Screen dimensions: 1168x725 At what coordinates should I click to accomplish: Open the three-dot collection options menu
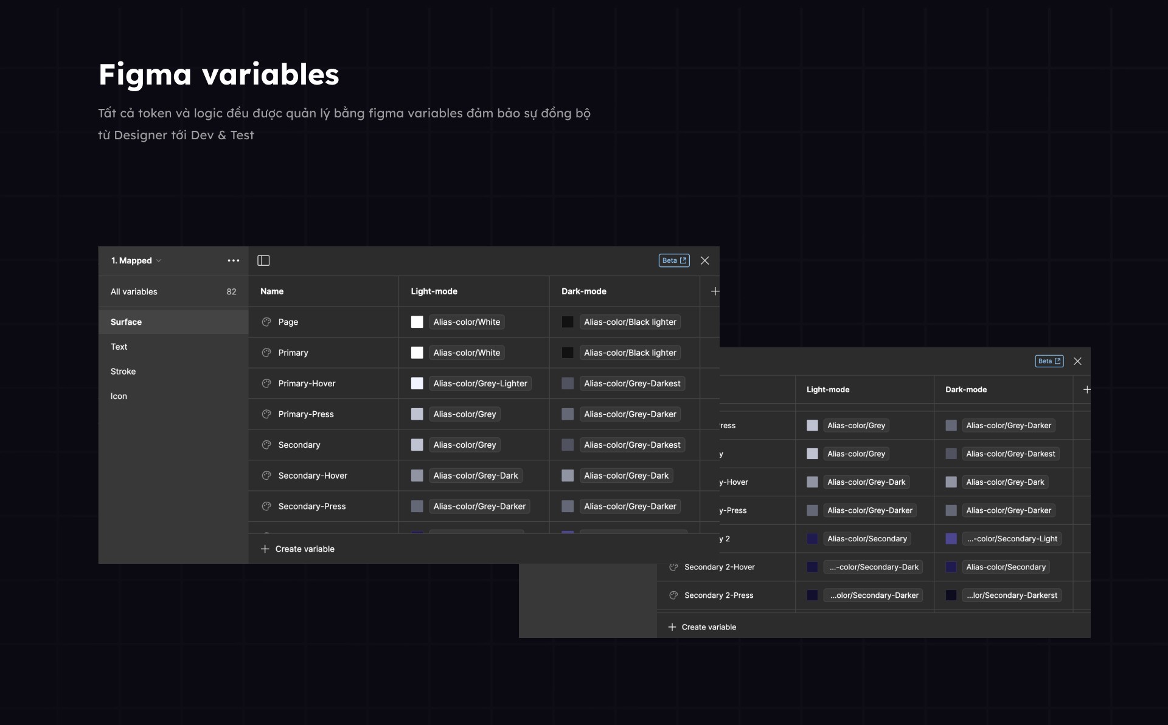(234, 260)
